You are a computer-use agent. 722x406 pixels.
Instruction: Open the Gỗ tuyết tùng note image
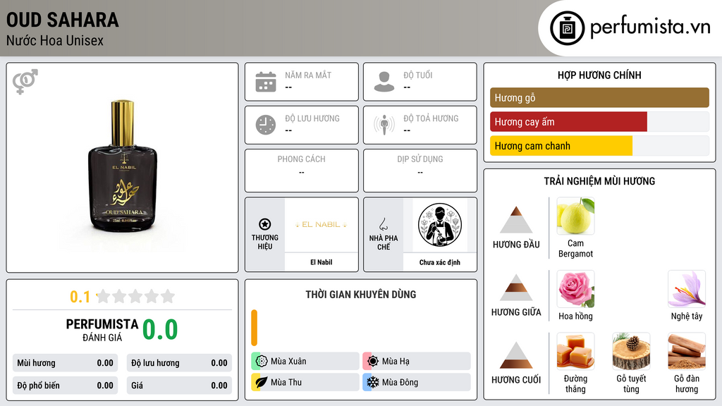click(x=631, y=351)
